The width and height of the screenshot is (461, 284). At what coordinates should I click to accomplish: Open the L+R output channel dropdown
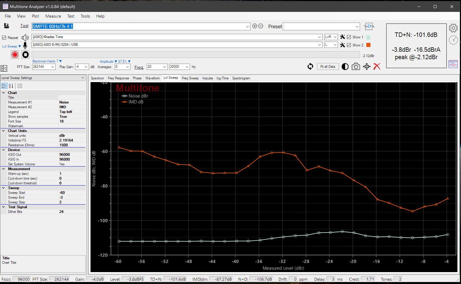[335, 37]
